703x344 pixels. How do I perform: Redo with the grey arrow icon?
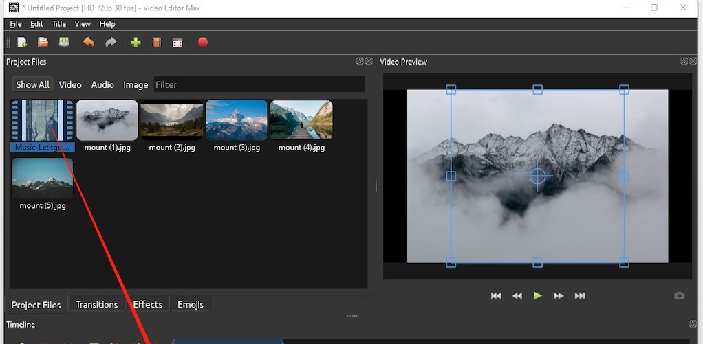point(111,43)
